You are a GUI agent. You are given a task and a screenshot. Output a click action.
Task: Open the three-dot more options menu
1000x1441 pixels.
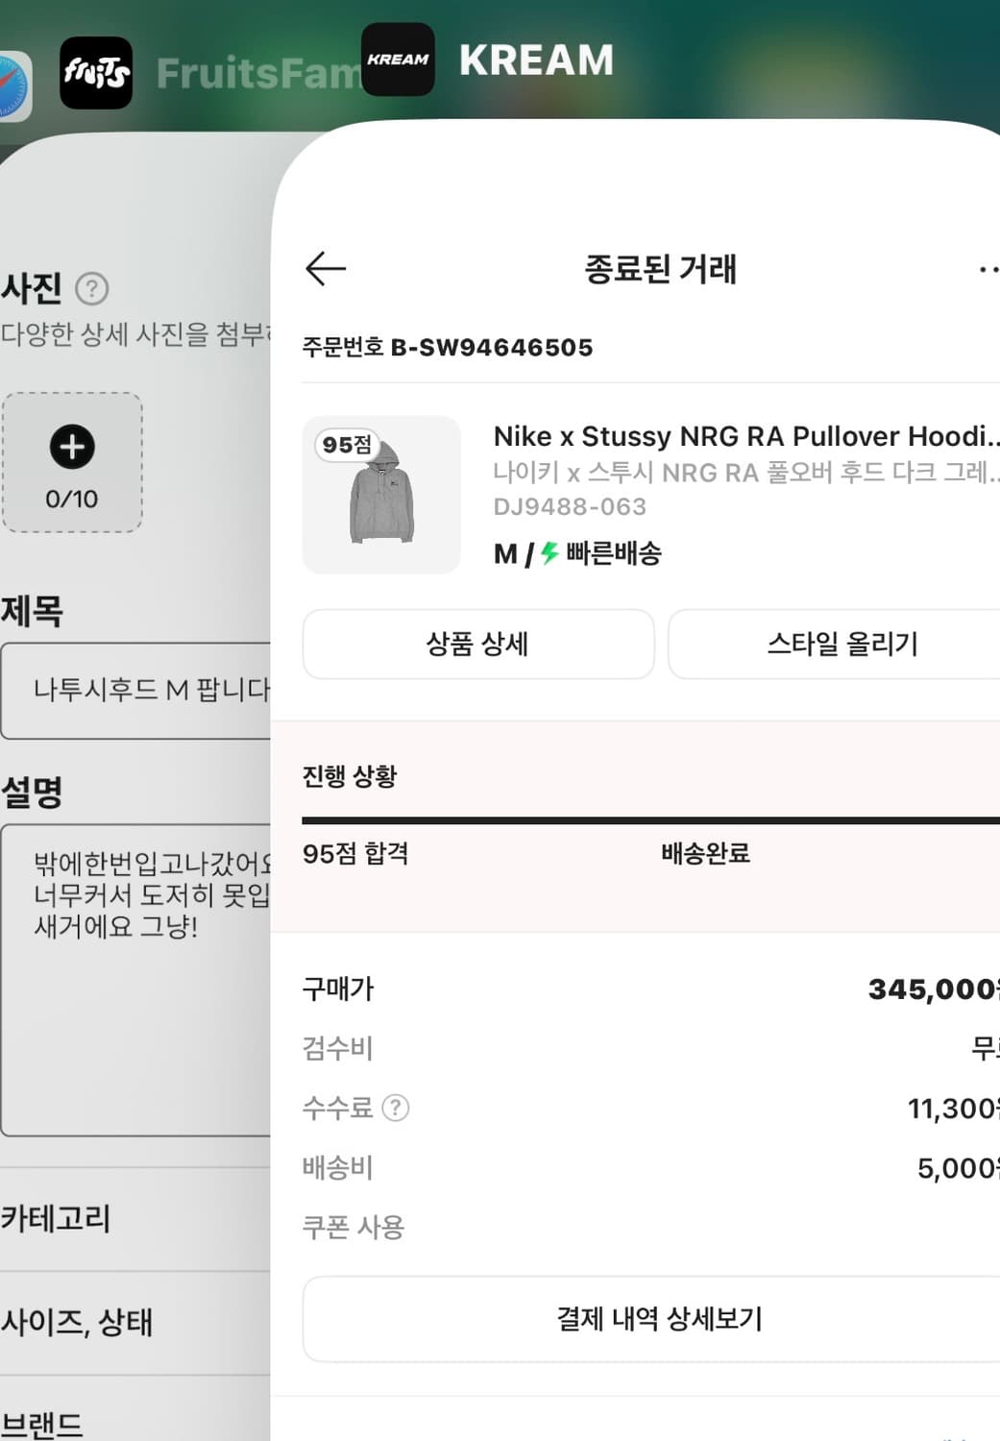[x=988, y=270]
